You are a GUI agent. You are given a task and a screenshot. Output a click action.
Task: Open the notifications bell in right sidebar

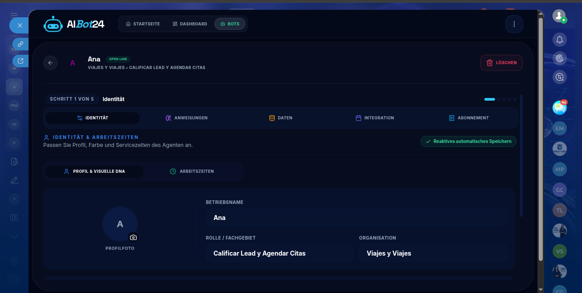pos(560,40)
